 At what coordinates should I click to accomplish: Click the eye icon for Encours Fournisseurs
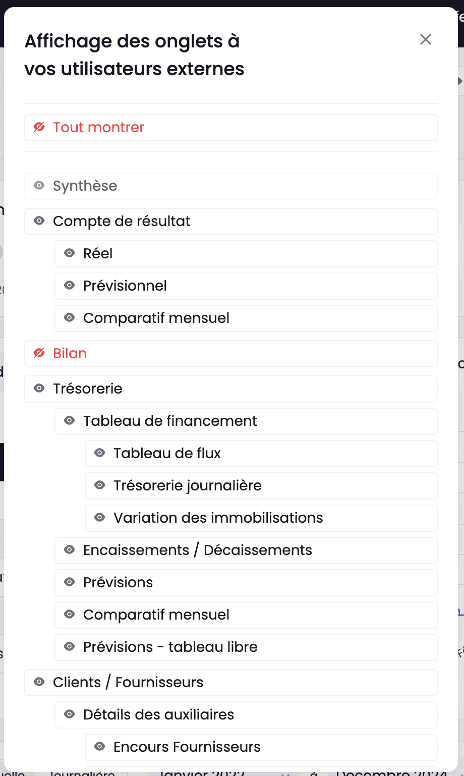[x=100, y=747]
